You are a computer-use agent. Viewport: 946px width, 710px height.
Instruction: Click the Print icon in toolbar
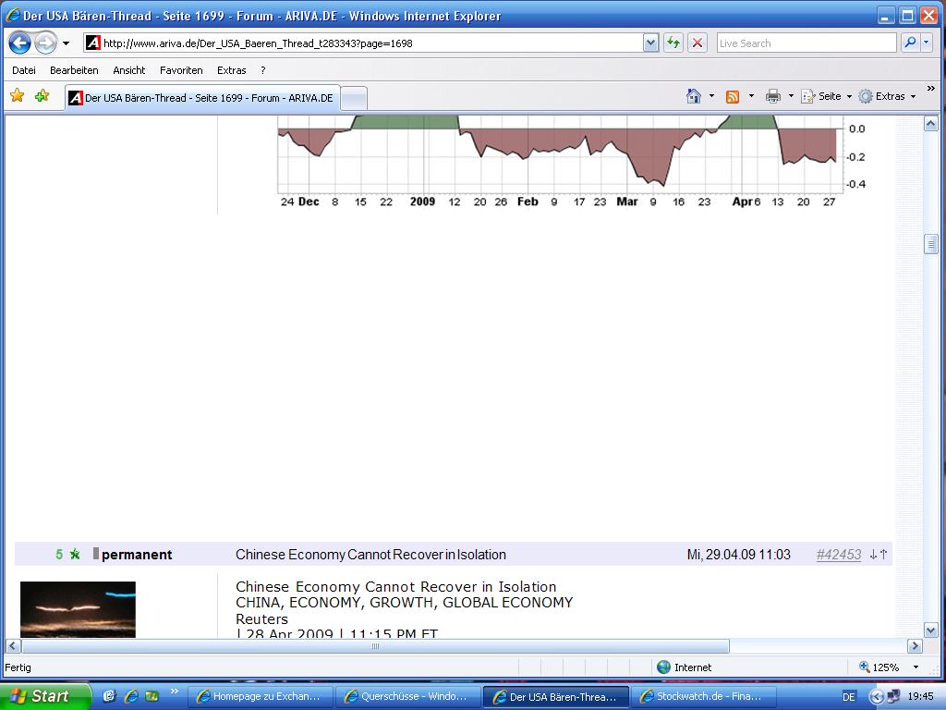click(773, 96)
